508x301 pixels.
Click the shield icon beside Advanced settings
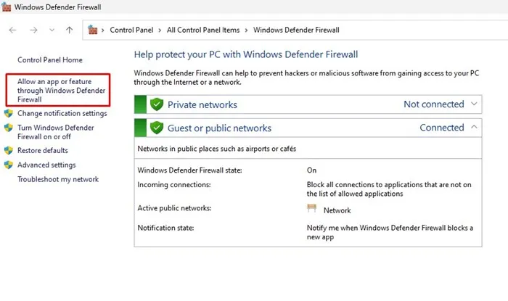pos(9,165)
